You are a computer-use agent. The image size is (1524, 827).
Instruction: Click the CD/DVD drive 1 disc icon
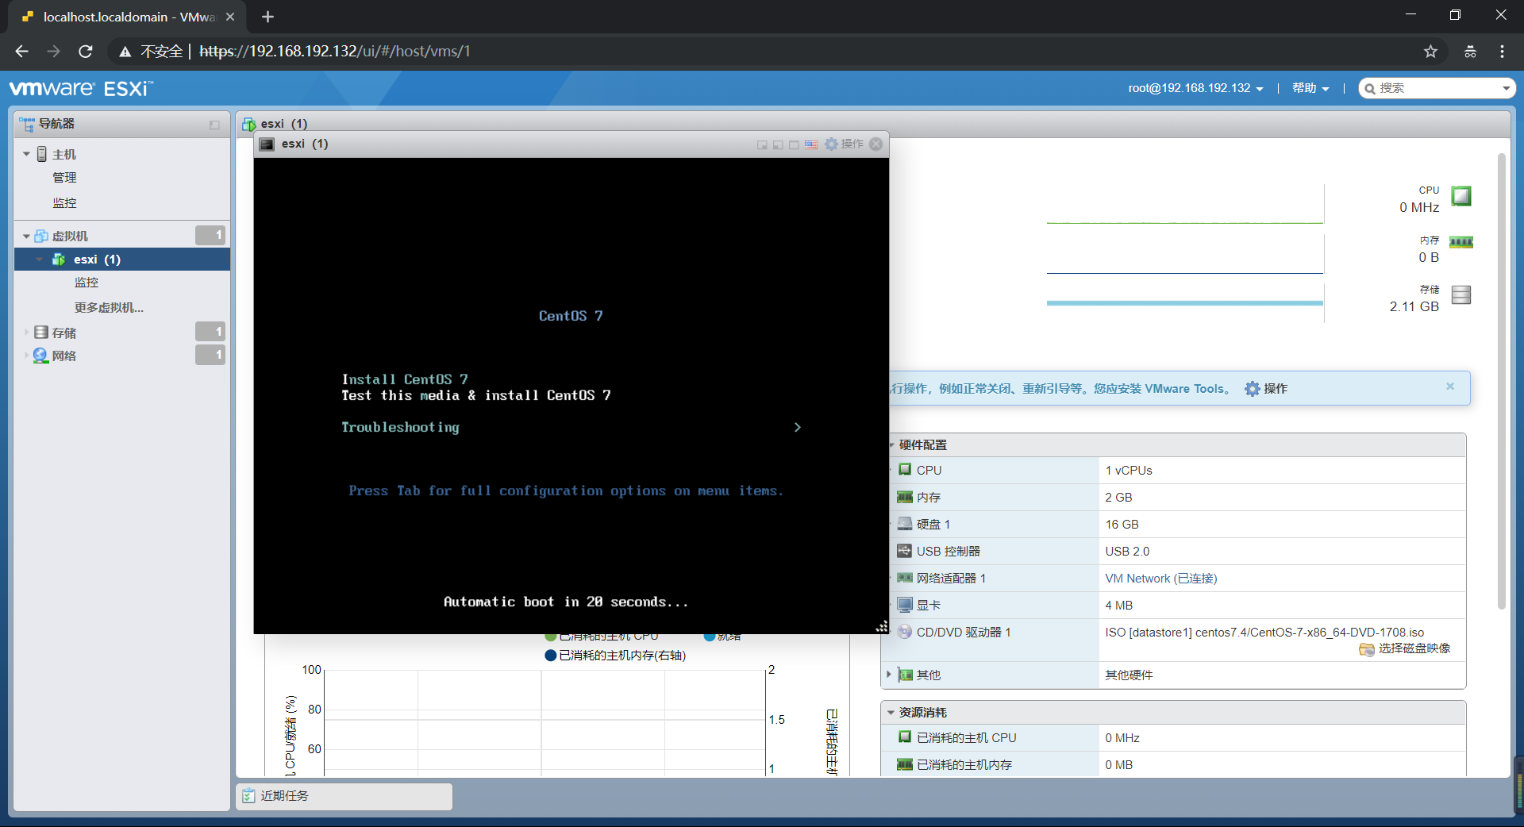(x=904, y=632)
